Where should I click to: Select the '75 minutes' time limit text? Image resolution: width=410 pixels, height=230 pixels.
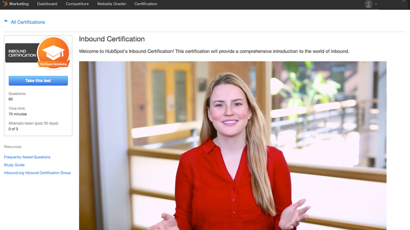[18, 114]
